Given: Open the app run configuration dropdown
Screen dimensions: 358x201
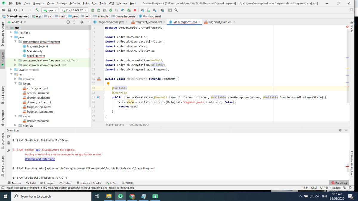Looking at the screenshot, I should (50, 10).
